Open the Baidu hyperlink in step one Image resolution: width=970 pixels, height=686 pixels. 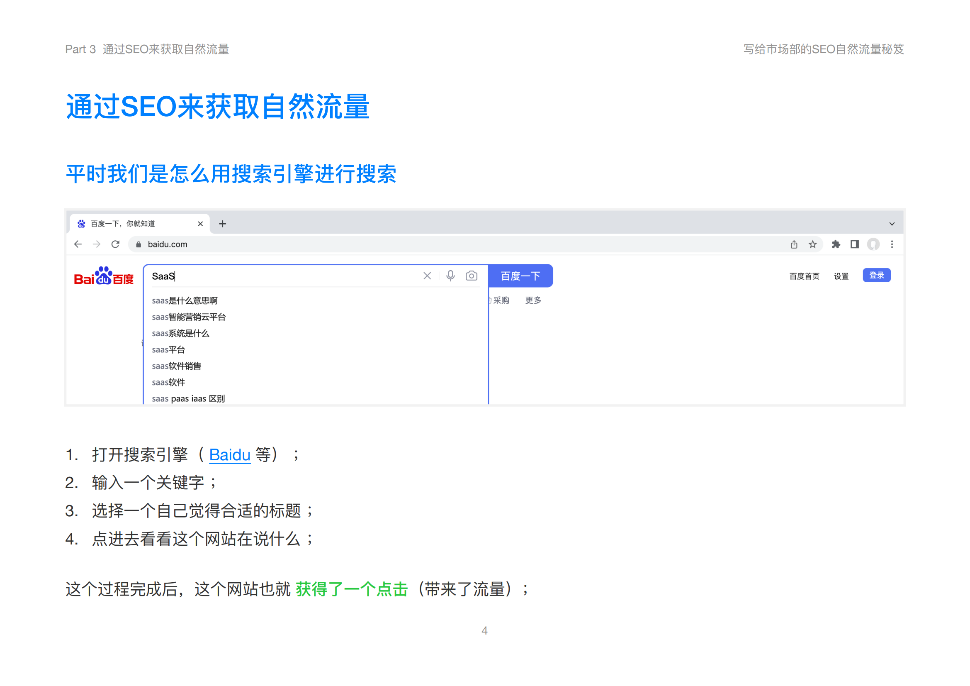230,455
